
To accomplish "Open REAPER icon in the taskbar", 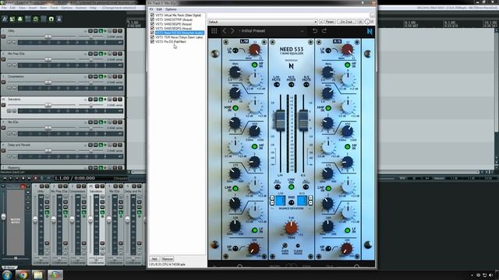I will tap(55, 275).
